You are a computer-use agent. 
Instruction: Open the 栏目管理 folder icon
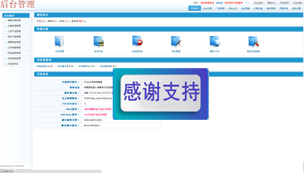coord(59,42)
